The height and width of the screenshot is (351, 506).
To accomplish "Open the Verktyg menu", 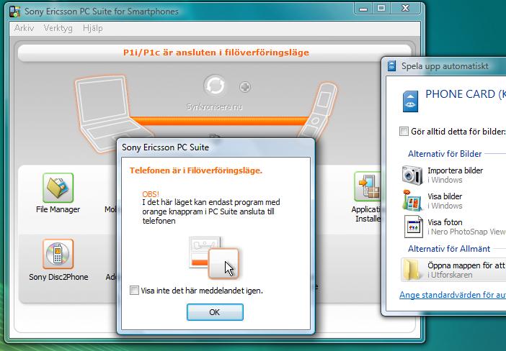I will (x=58, y=28).
